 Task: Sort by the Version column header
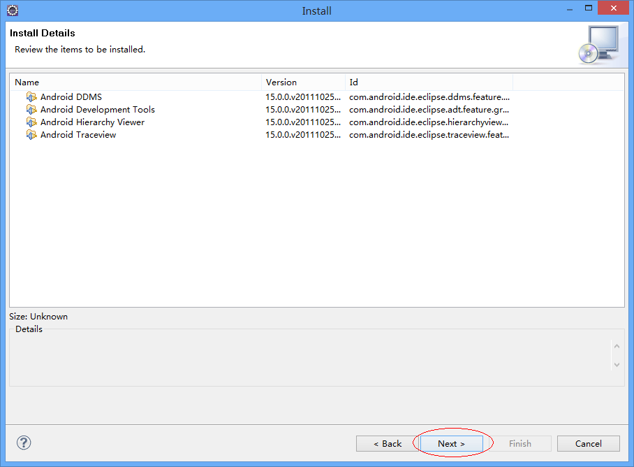click(303, 82)
